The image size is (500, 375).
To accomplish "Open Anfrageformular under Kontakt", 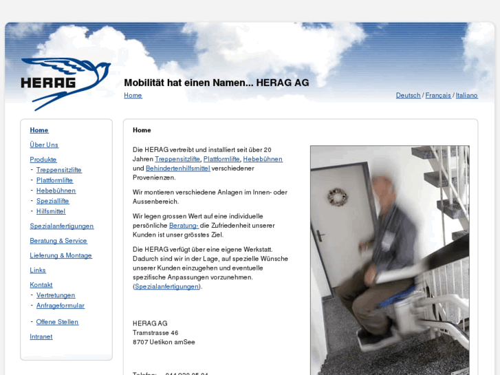I will [61, 306].
